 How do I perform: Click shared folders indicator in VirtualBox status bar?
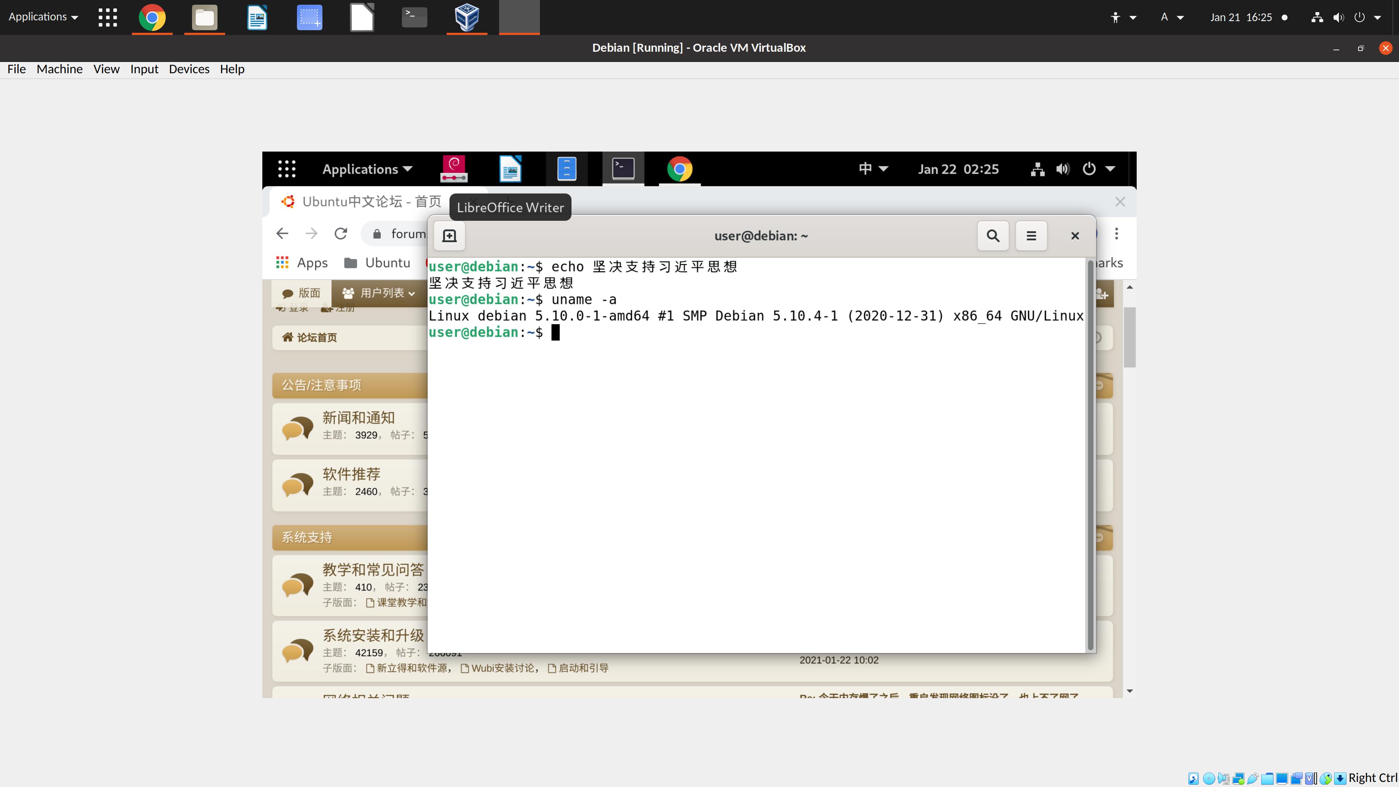coord(1267,779)
